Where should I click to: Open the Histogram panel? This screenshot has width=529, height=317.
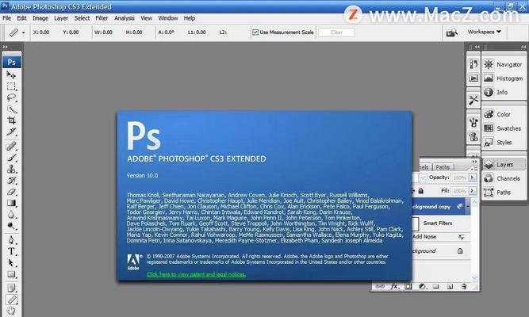503,78
